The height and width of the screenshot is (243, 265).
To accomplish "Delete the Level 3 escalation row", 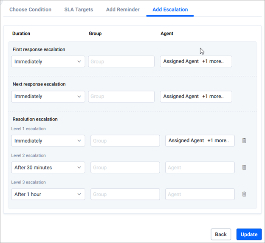I will pyautogui.click(x=244, y=194).
